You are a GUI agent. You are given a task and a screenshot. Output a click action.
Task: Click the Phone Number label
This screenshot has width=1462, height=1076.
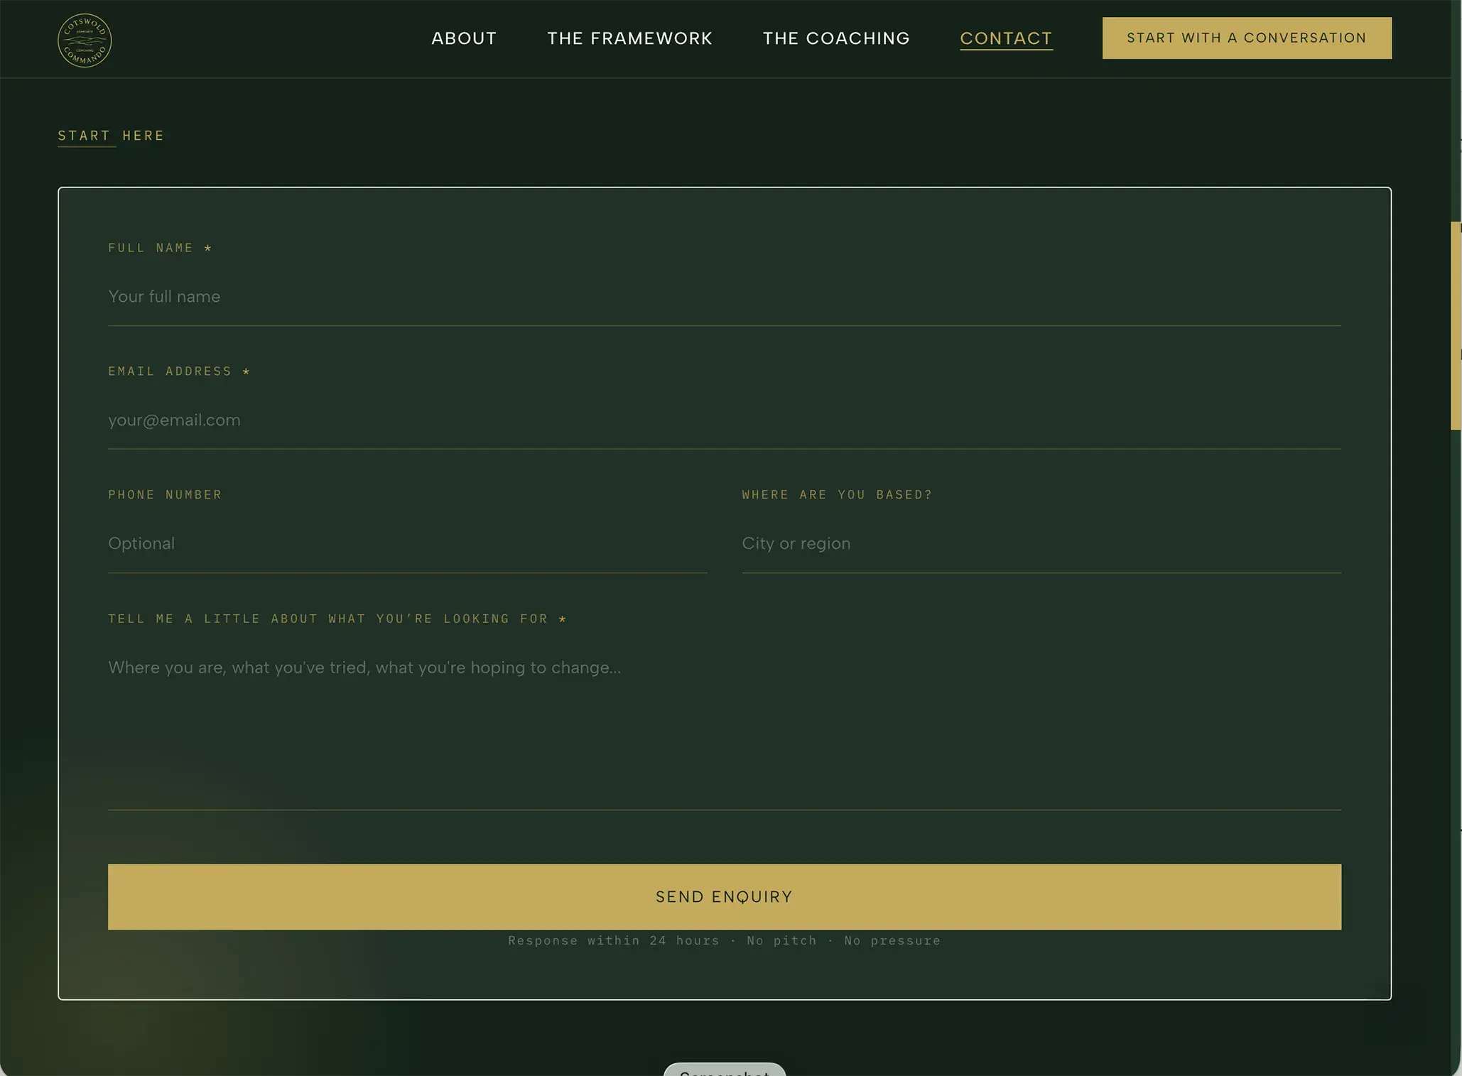coord(165,495)
